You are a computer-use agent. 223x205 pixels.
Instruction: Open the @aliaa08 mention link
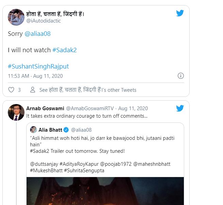(x=38, y=34)
